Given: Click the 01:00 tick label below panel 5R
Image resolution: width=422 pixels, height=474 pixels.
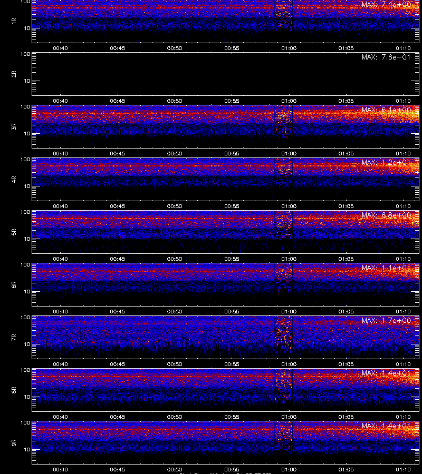Looking at the screenshot, I should click(x=289, y=259).
